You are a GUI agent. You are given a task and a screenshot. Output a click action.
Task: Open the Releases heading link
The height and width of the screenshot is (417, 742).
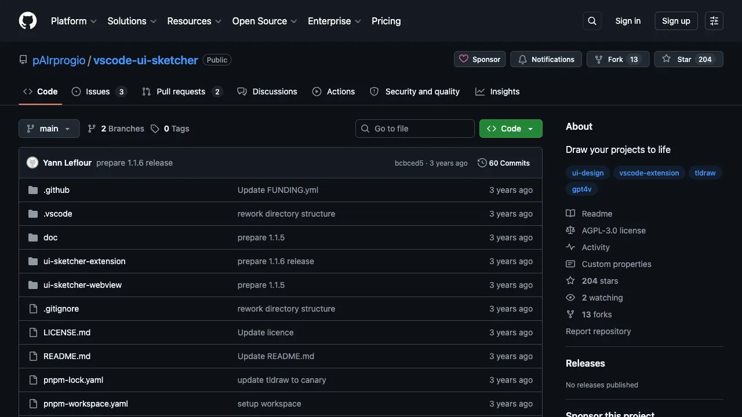click(585, 363)
